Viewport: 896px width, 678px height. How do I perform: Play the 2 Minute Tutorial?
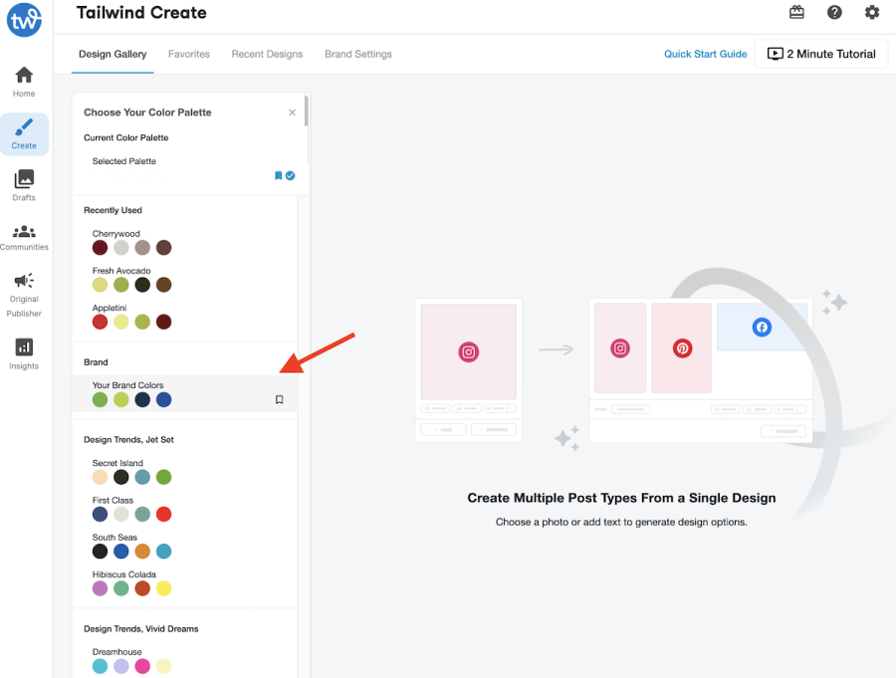[821, 54]
